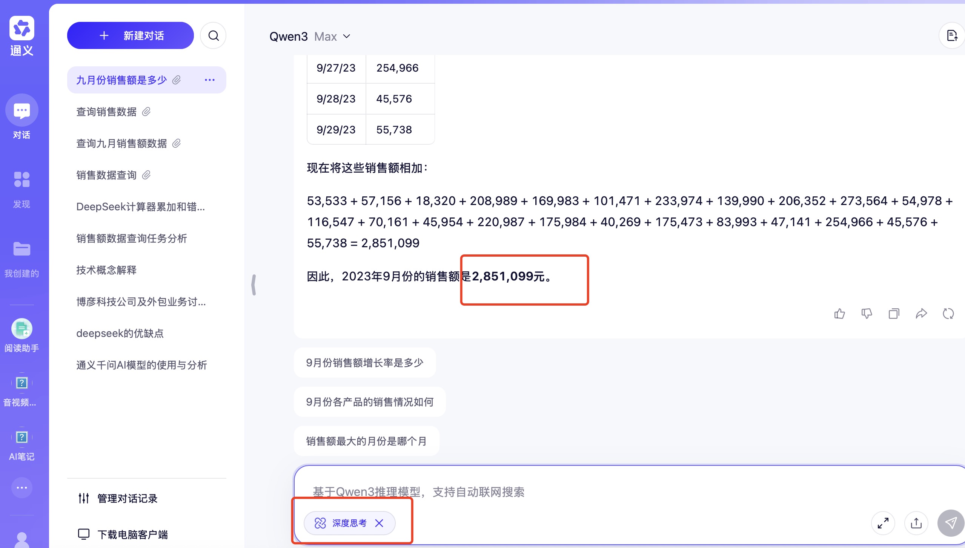Expand the input box to fullscreen

coord(883,523)
